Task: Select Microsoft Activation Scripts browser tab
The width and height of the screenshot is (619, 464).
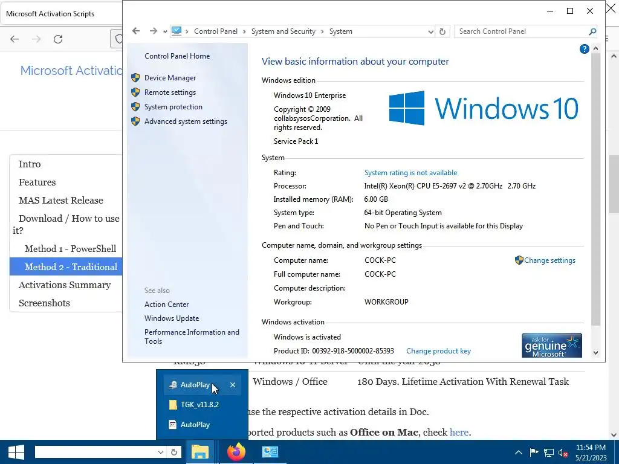Action: click(x=61, y=14)
